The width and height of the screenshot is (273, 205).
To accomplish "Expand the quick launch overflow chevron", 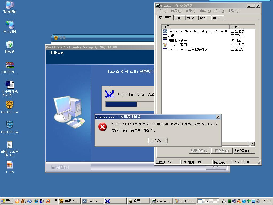I will tap(56, 200).
